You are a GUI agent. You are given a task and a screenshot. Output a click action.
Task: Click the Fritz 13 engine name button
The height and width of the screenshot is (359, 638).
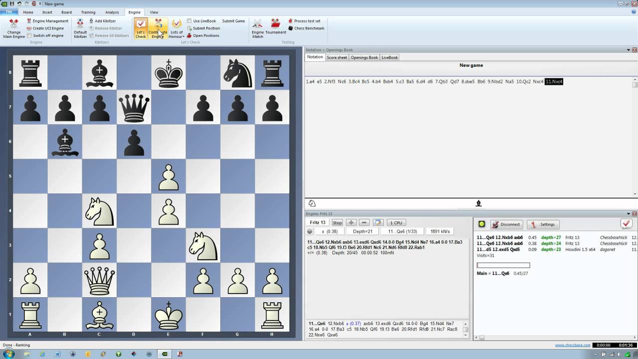tap(318, 223)
